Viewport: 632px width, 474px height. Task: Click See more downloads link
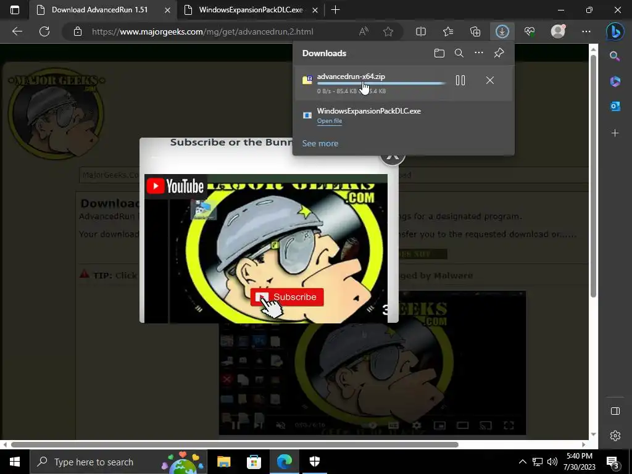[320, 143]
